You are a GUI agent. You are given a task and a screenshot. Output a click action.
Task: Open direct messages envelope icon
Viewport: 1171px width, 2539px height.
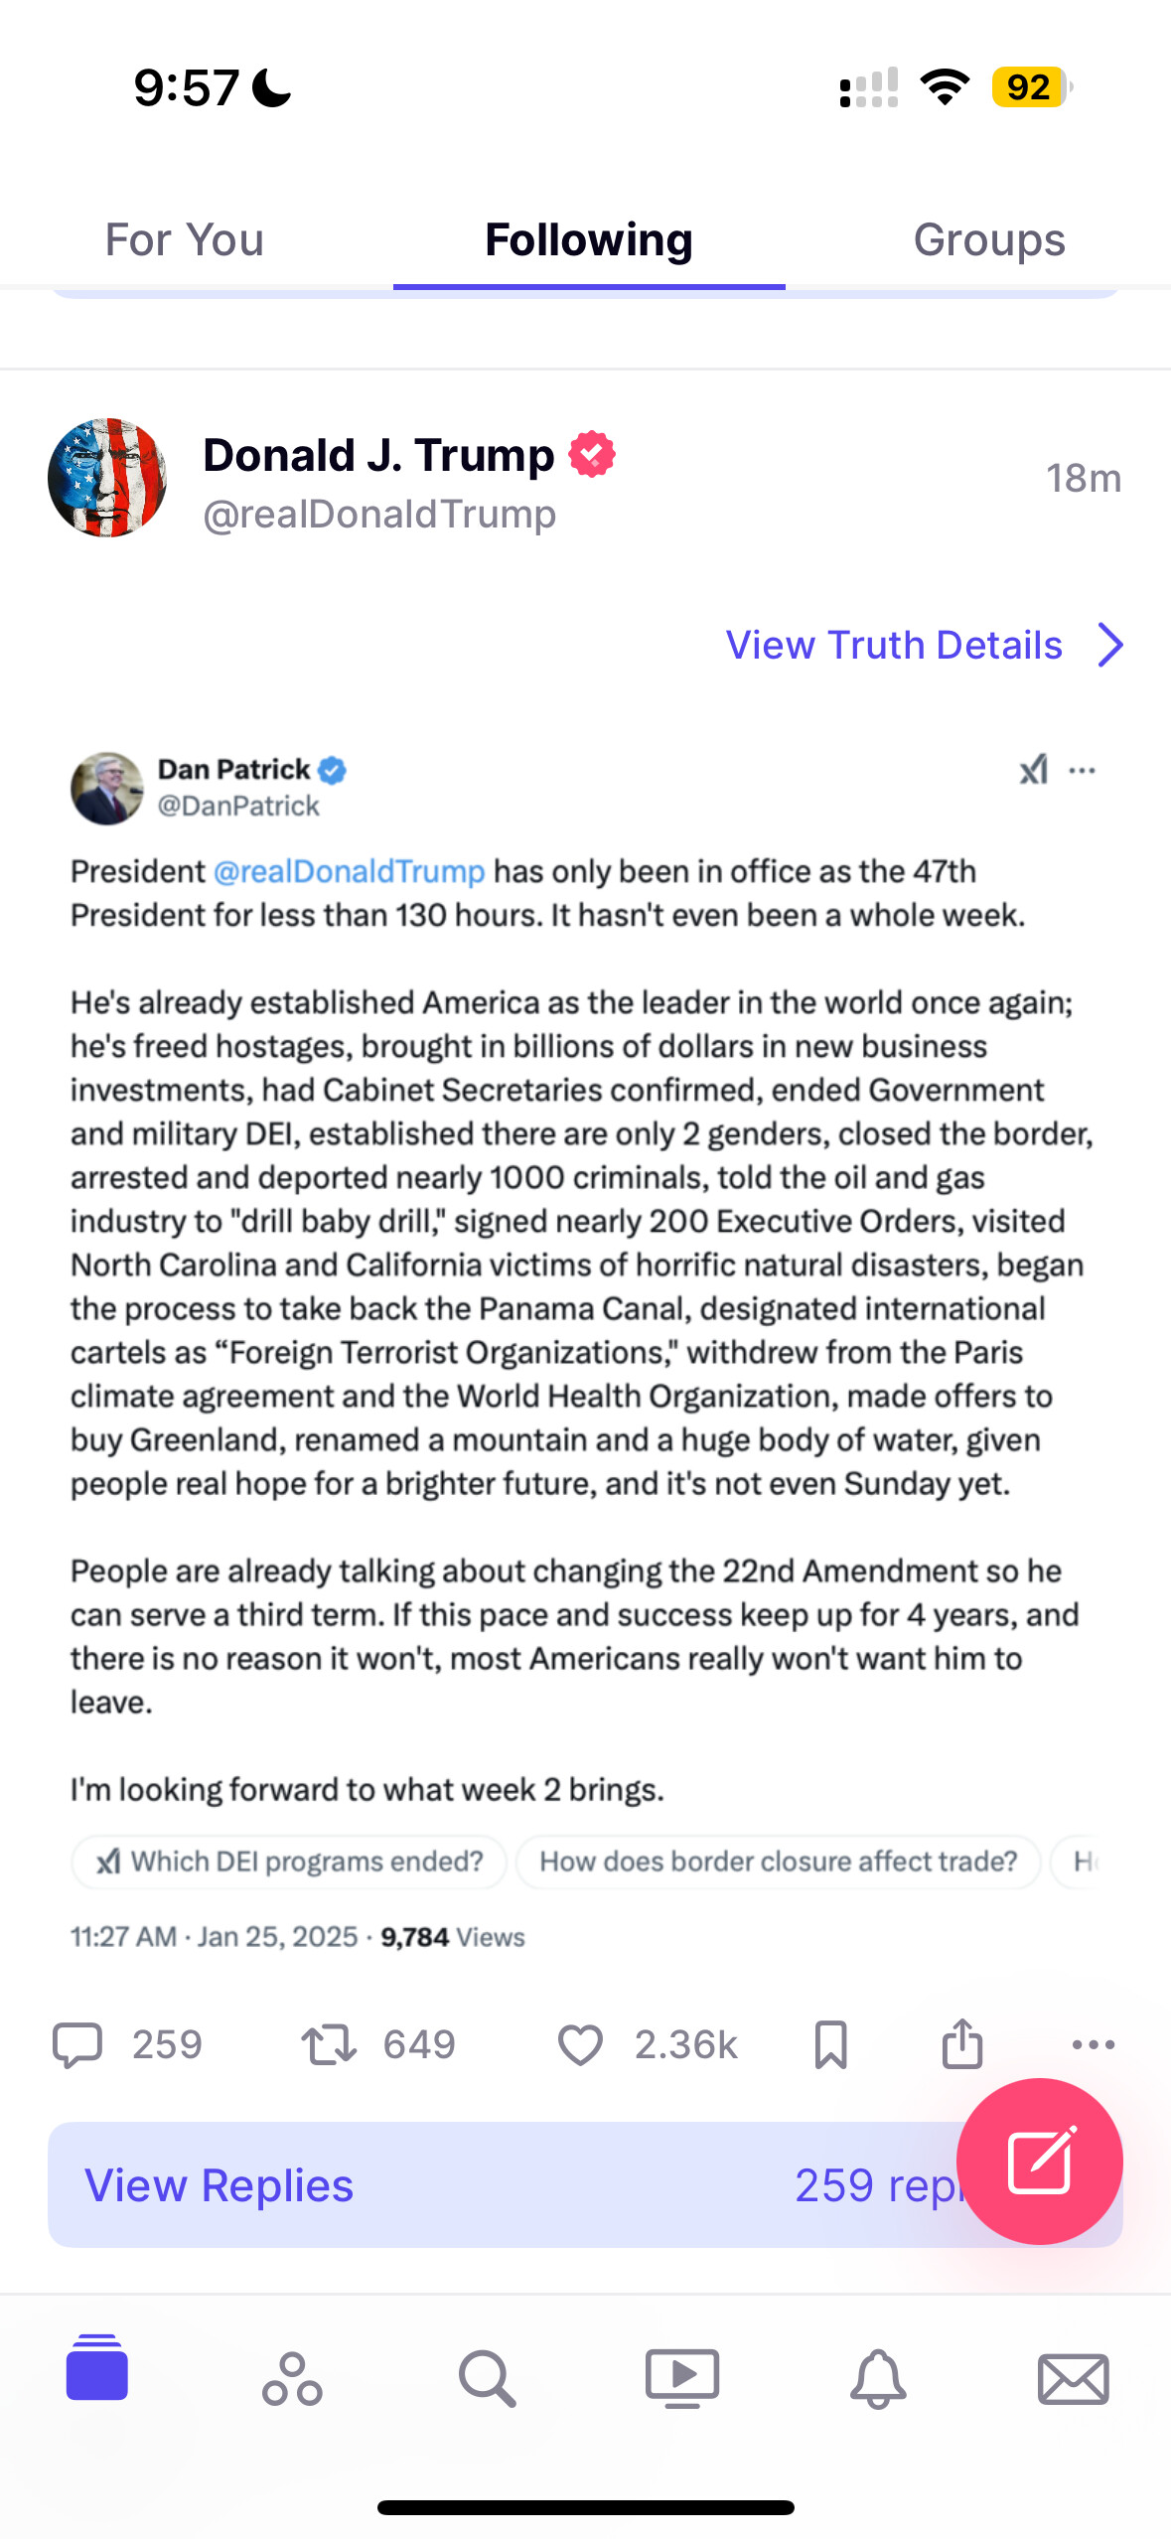[1073, 2378]
